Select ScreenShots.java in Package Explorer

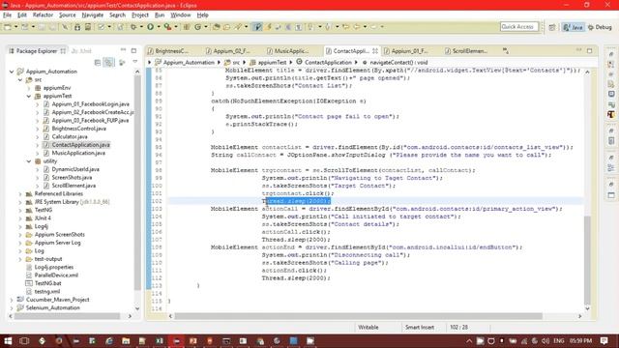tap(72, 178)
